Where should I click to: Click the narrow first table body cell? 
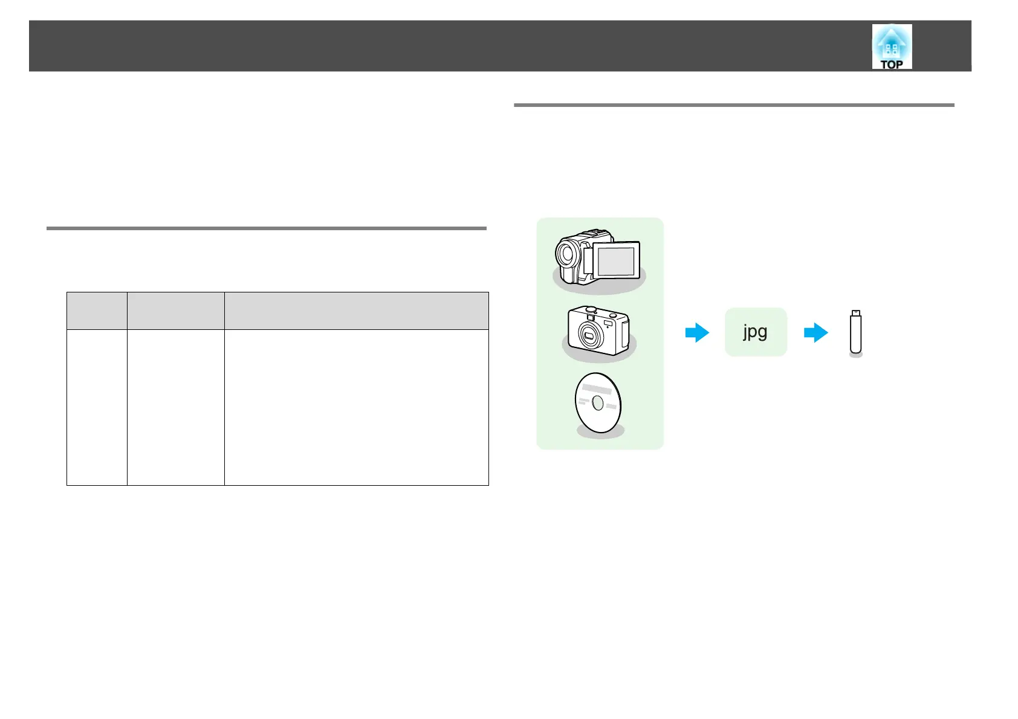tap(97, 407)
